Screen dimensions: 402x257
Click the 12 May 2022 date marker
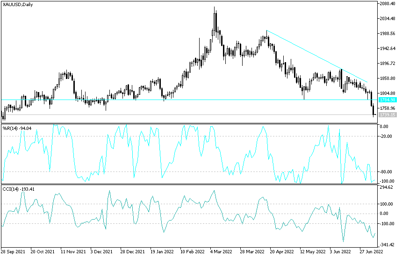312,251
